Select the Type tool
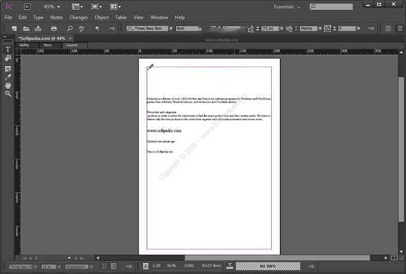 click(x=8, y=49)
